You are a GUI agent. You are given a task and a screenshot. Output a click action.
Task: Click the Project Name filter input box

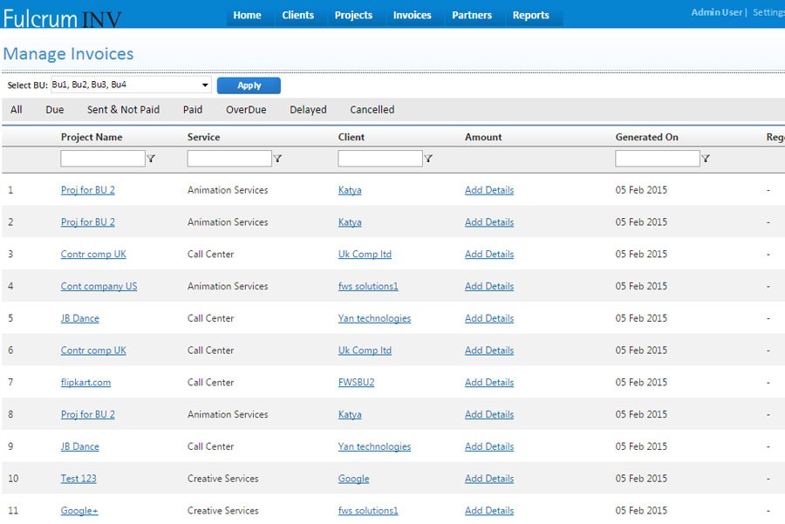coord(100,158)
